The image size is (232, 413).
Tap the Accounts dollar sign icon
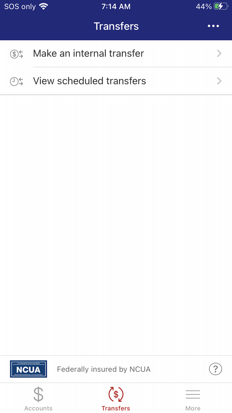click(38, 394)
